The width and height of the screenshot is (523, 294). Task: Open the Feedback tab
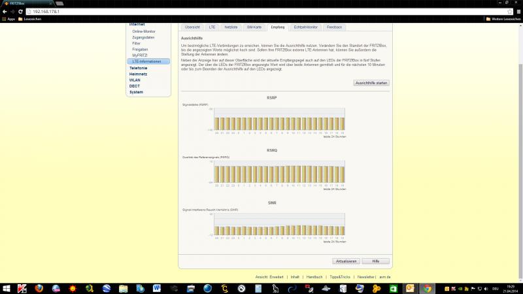(334, 27)
